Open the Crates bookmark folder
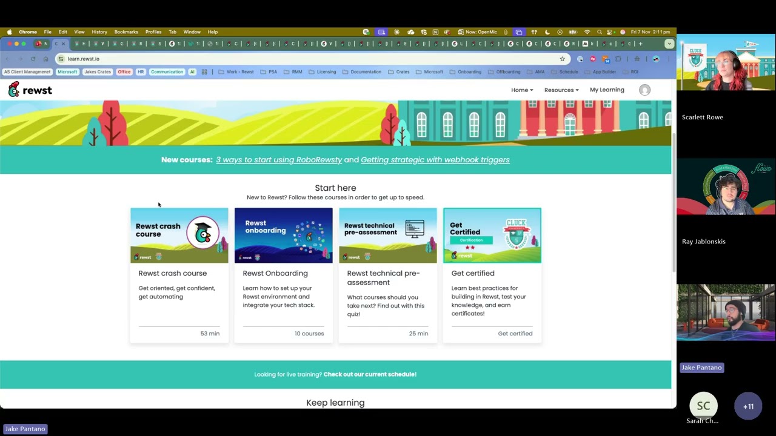This screenshot has height=436, width=776. click(398, 71)
